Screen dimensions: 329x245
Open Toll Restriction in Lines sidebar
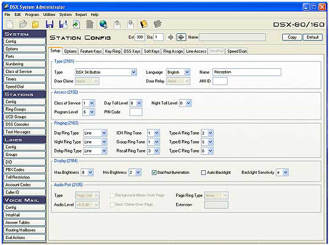(x=24, y=177)
